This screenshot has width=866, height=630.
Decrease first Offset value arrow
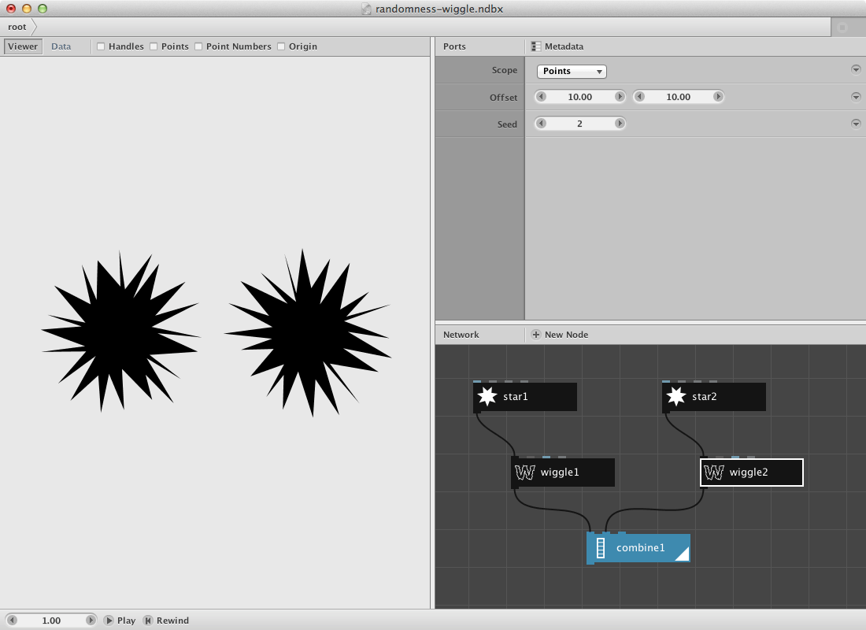(x=542, y=97)
